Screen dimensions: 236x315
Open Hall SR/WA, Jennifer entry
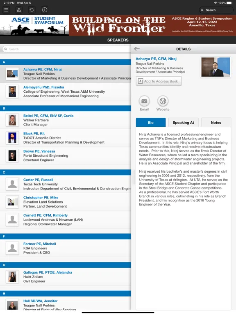tap(66, 304)
